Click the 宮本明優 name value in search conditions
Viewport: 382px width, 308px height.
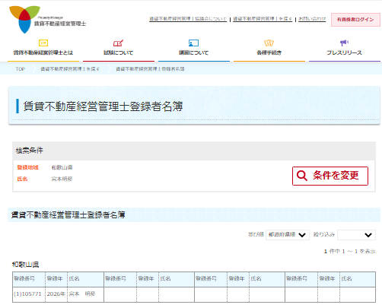click(62, 179)
